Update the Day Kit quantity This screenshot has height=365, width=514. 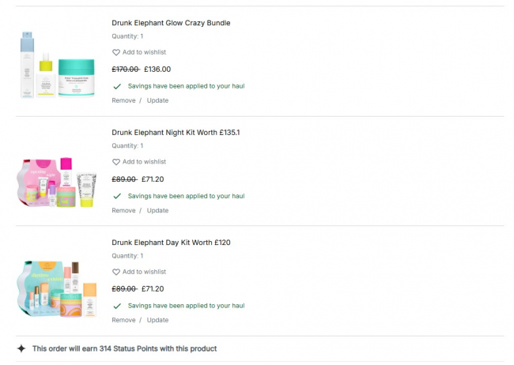(x=157, y=320)
